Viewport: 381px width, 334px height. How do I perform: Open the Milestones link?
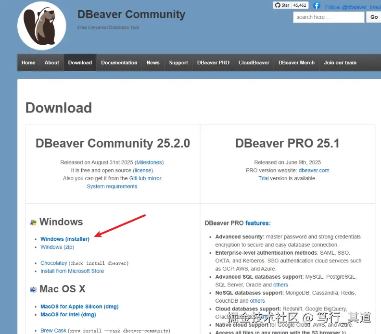[x=149, y=162]
